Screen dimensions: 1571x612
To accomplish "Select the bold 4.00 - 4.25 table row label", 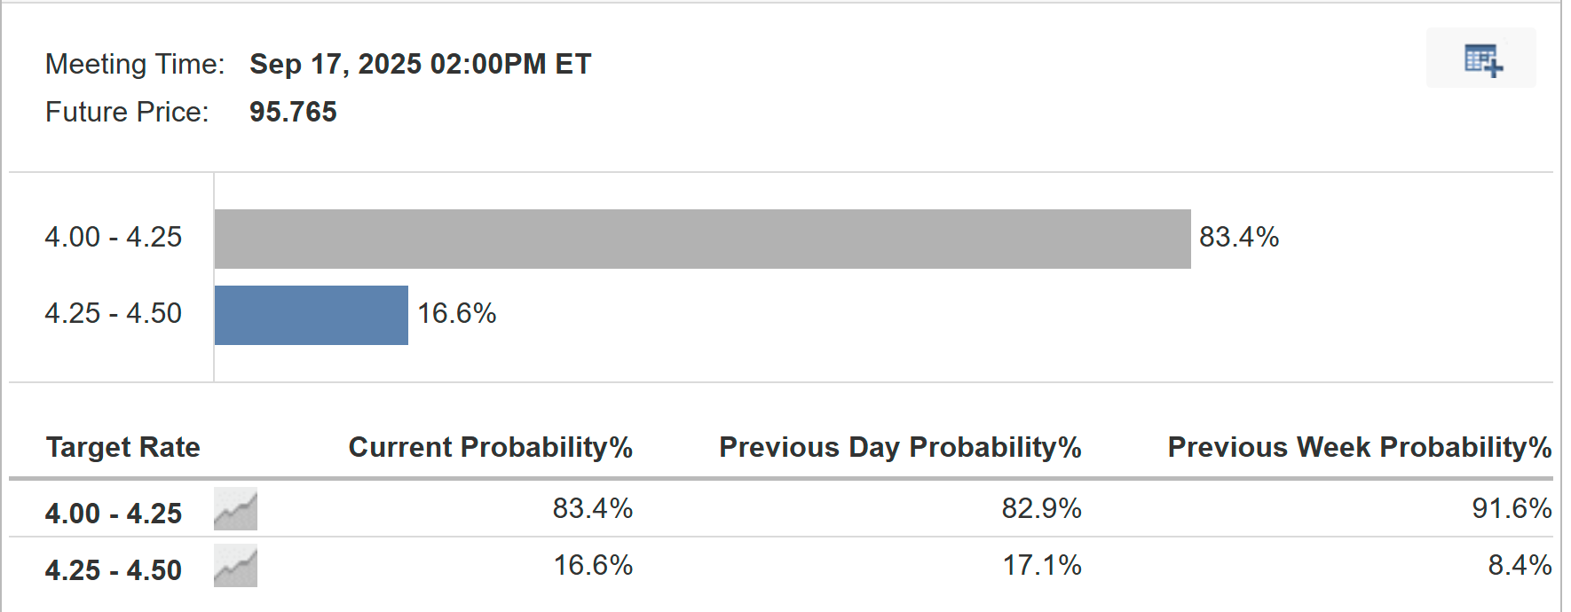I will click(x=113, y=514).
